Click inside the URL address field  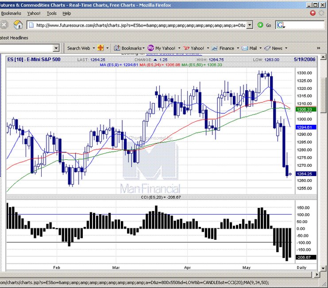[x=141, y=25]
